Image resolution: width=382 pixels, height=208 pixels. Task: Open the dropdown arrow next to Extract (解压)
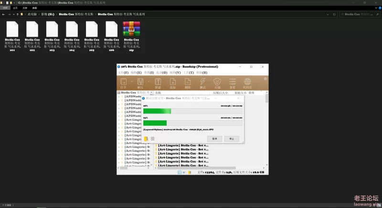[x=149, y=82]
